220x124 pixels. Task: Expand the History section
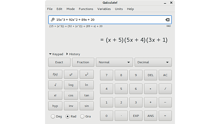pyautogui.click(x=73, y=54)
